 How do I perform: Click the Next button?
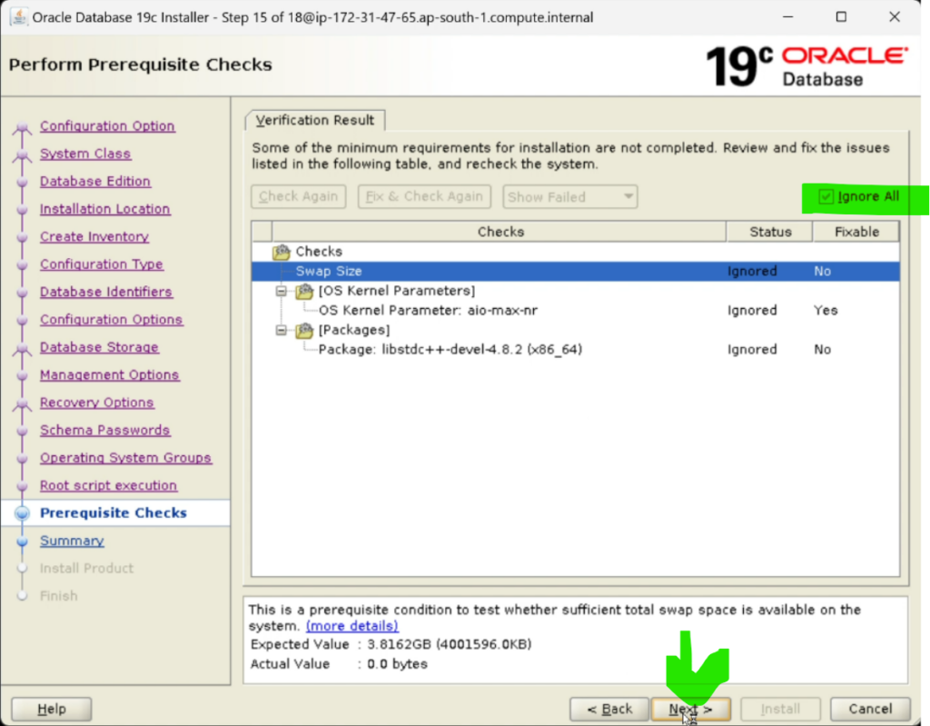(690, 709)
